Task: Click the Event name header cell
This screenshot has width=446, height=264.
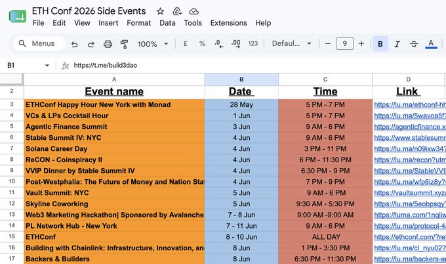Action: 114,92
